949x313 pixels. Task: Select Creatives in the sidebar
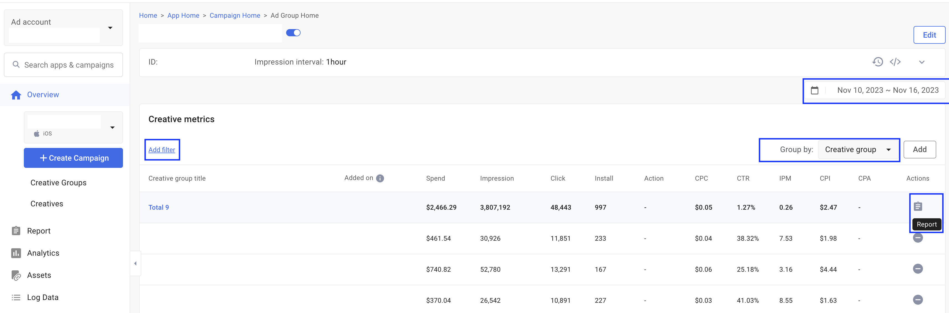[47, 204]
